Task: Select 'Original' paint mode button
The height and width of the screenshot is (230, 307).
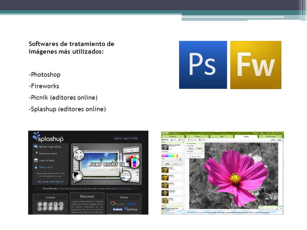Action: (199, 149)
